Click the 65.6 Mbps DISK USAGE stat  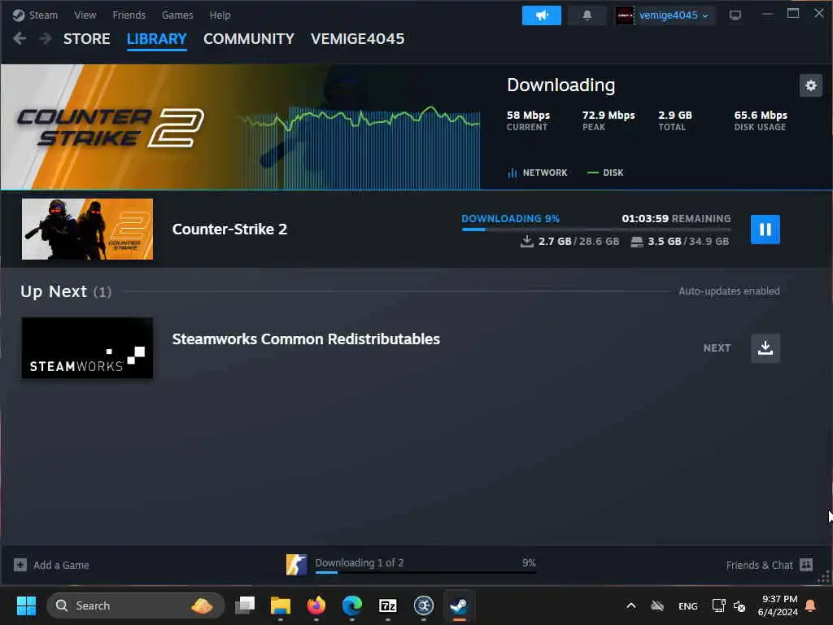761,120
